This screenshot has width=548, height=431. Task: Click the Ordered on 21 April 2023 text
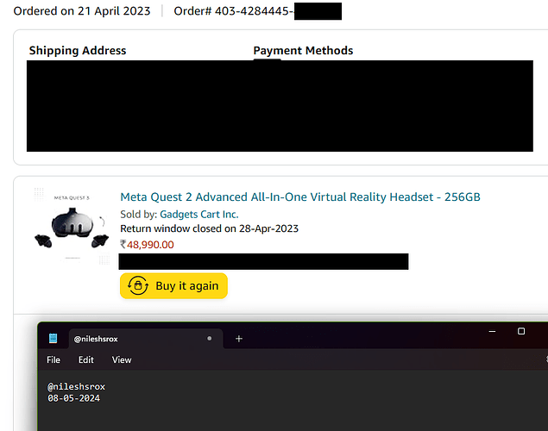pyautogui.click(x=82, y=11)
